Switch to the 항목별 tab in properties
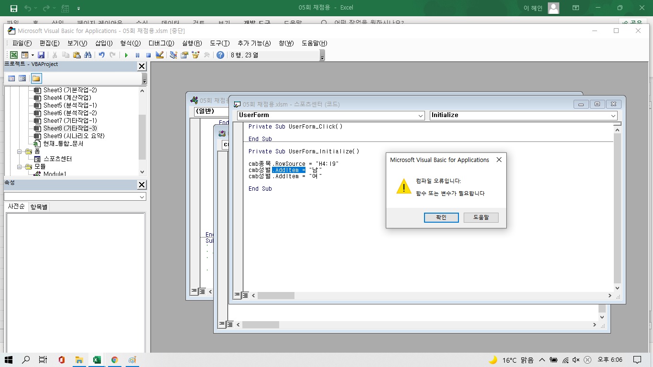The image size is (653, 367). pos(39,207)
